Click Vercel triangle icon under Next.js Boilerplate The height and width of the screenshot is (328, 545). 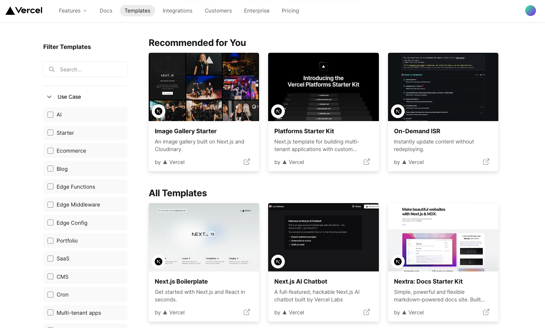165,312
